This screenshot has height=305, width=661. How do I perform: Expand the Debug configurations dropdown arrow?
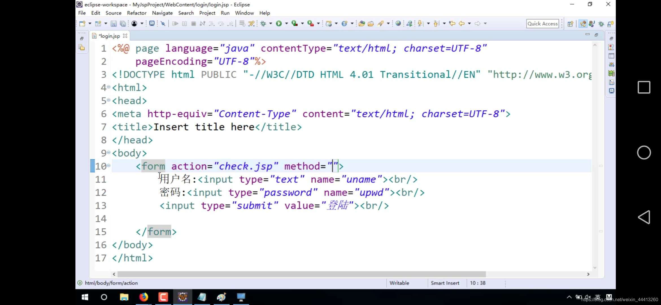coord(271,24)
